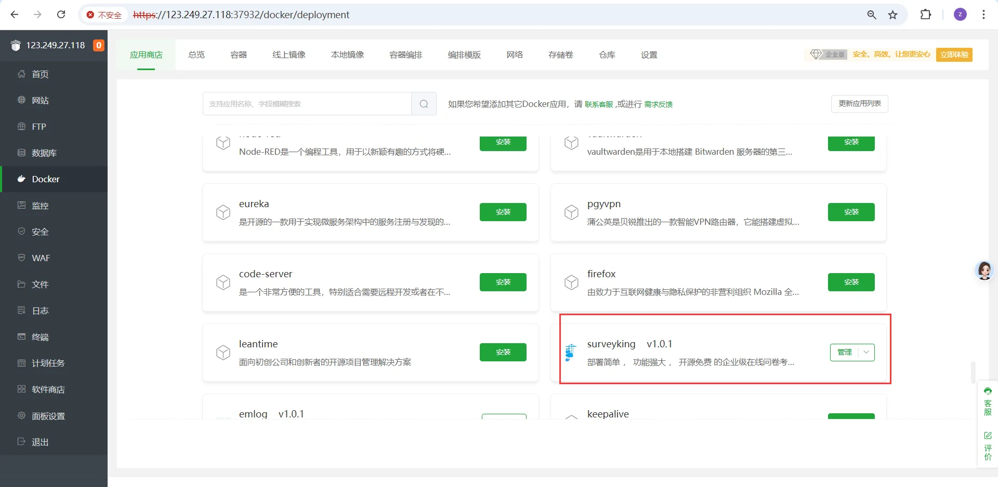Screen dimensions: 998x487
Task: Open the browser extensions puzzle icon
Action: click(x=926, y=15)
